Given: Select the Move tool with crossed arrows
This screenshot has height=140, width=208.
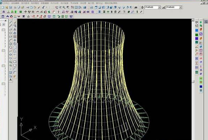Looking at the screenshot, I should pyautogui.click(x=15, y=40).
